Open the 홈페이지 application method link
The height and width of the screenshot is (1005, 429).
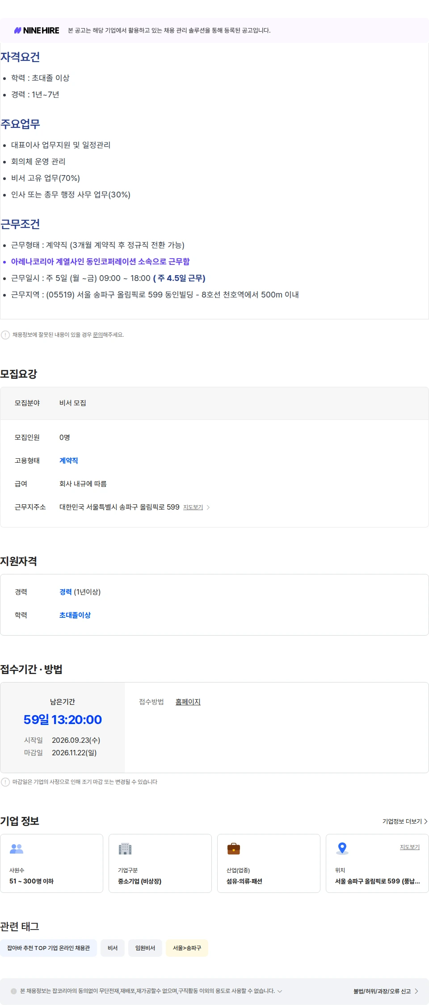tap(188, 702)
